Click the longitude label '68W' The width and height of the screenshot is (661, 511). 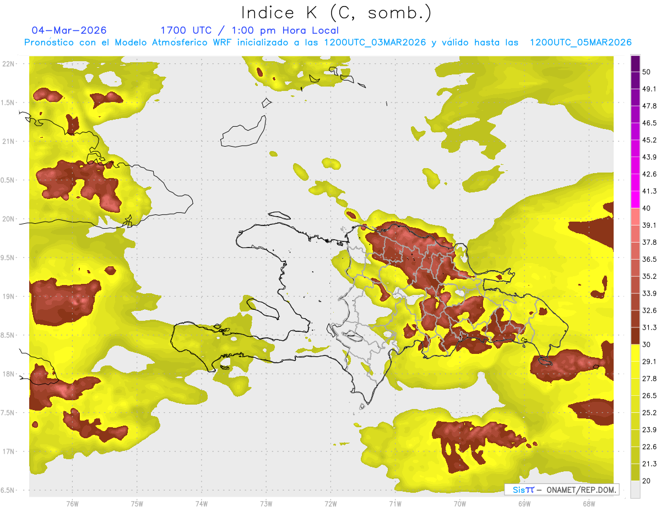pyautogui.click(x=589, y=503)
